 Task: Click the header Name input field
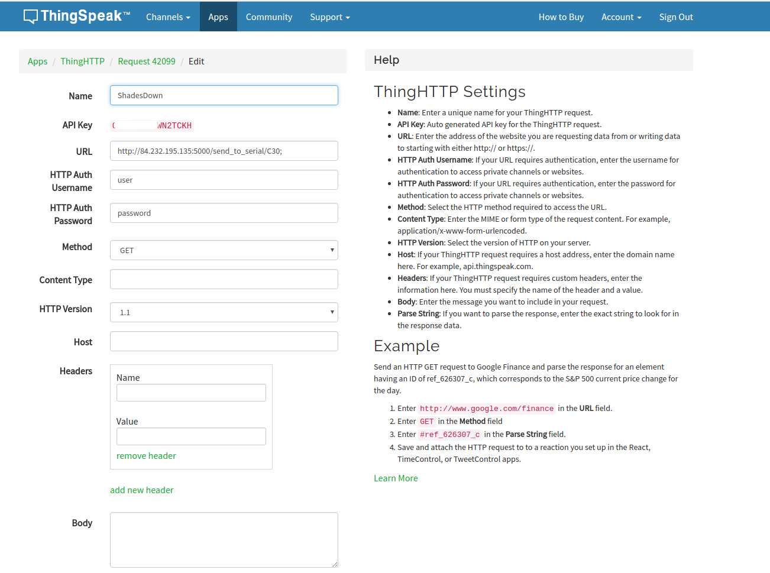[191, 393]
